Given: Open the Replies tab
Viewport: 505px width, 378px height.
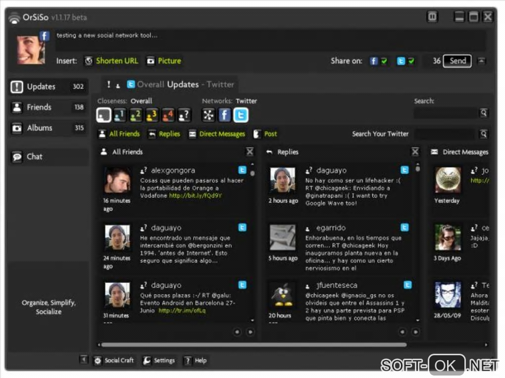Looking at the screenshot, I should pos(164,134).
